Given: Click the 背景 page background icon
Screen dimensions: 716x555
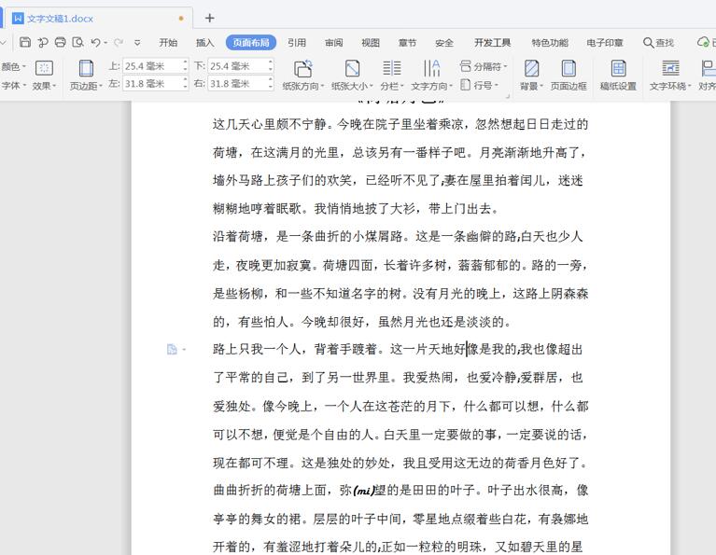Looking at the screenshot, I should pos(531,68).
